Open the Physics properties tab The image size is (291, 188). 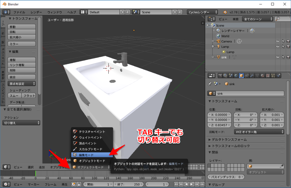click(278, 75)
